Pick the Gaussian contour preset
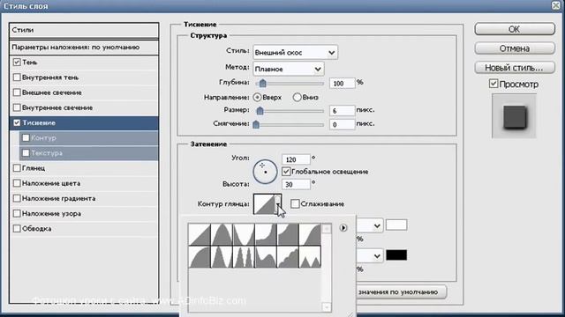This screenshot has width=565, height=317. point(310,234)
